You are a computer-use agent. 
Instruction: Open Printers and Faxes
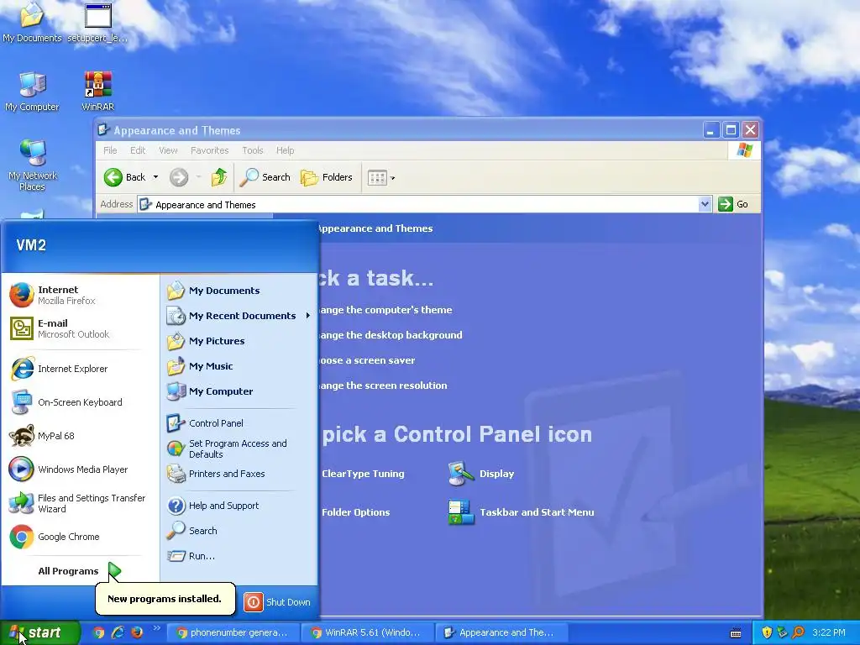coord(239,474)
